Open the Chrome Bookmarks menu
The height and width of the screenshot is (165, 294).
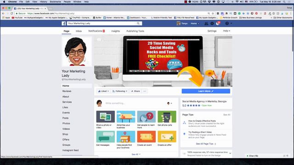pyautogui.click(x=55, y=2)
